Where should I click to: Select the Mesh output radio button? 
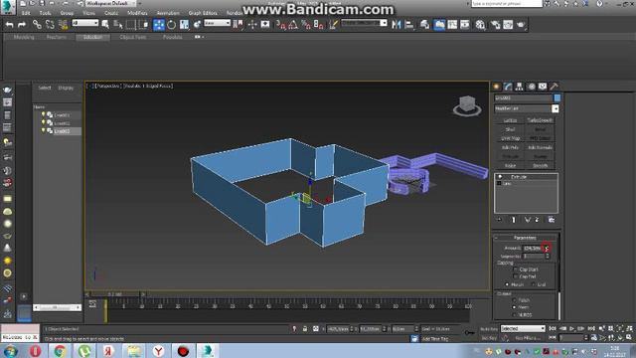pyautogui.click(x=514, y=307)
